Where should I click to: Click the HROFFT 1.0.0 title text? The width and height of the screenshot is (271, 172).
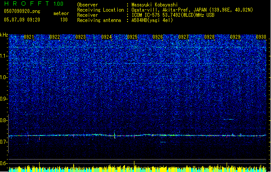34,3
